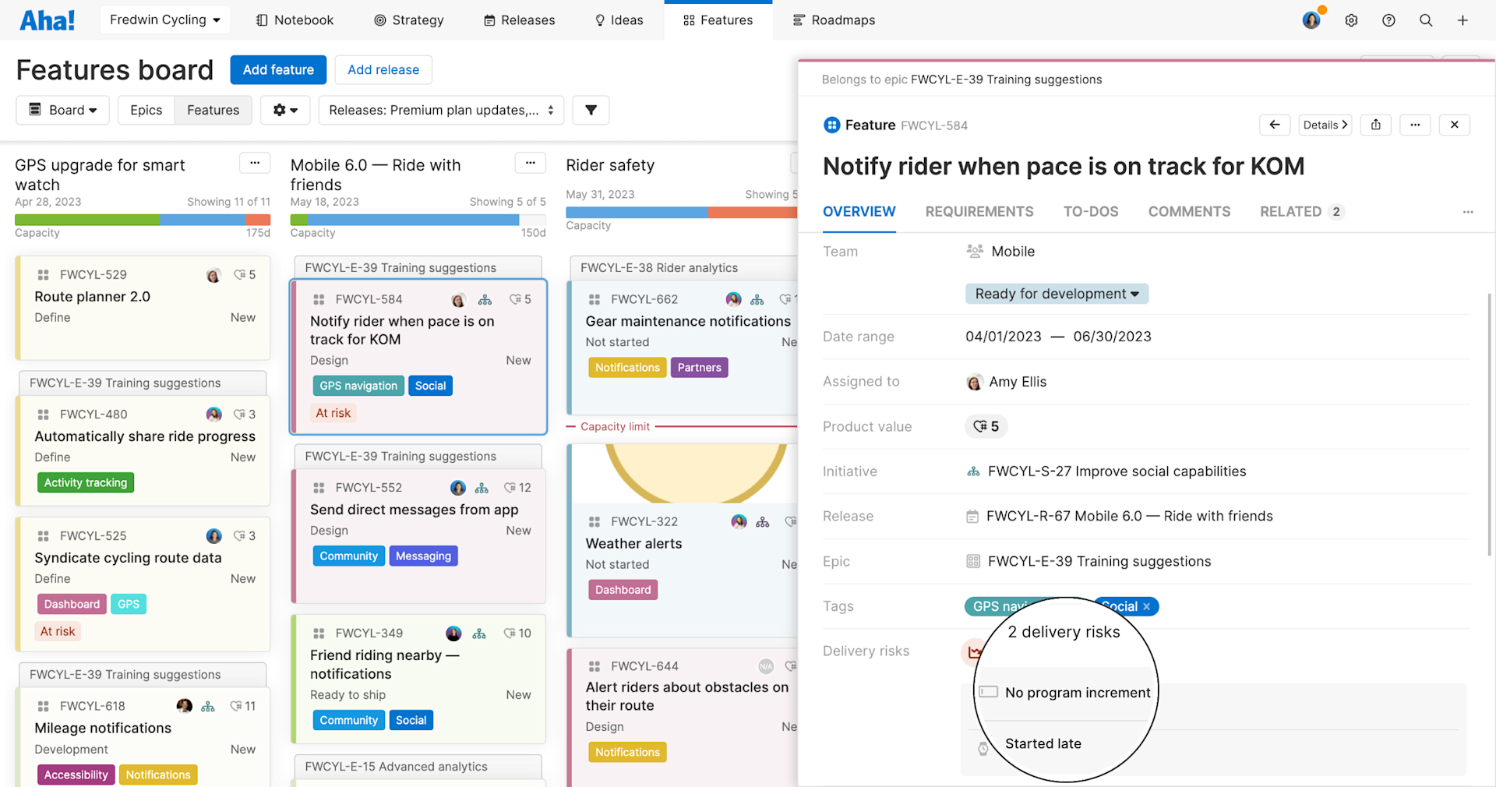Click the Add release button
This screenshot has height=787, width=1496.
tap(383, 69)
